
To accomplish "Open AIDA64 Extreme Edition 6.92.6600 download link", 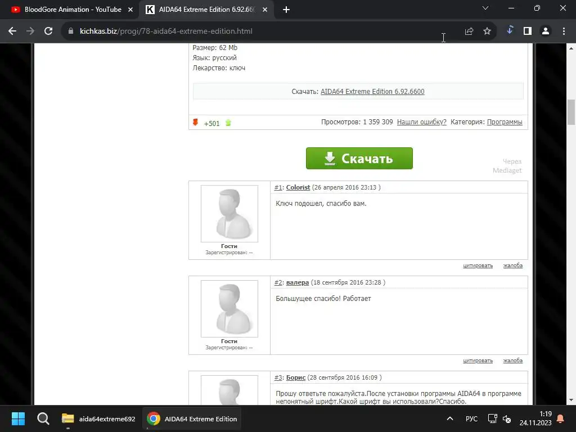I will coord(372,92).
